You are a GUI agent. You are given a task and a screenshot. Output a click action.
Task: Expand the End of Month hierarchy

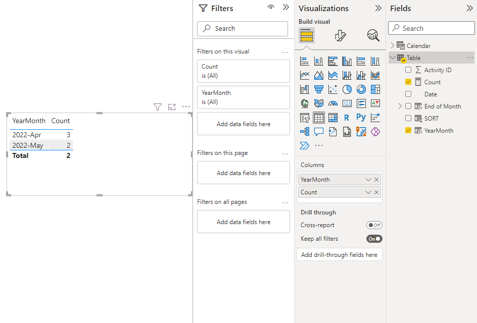pos(400,106)
